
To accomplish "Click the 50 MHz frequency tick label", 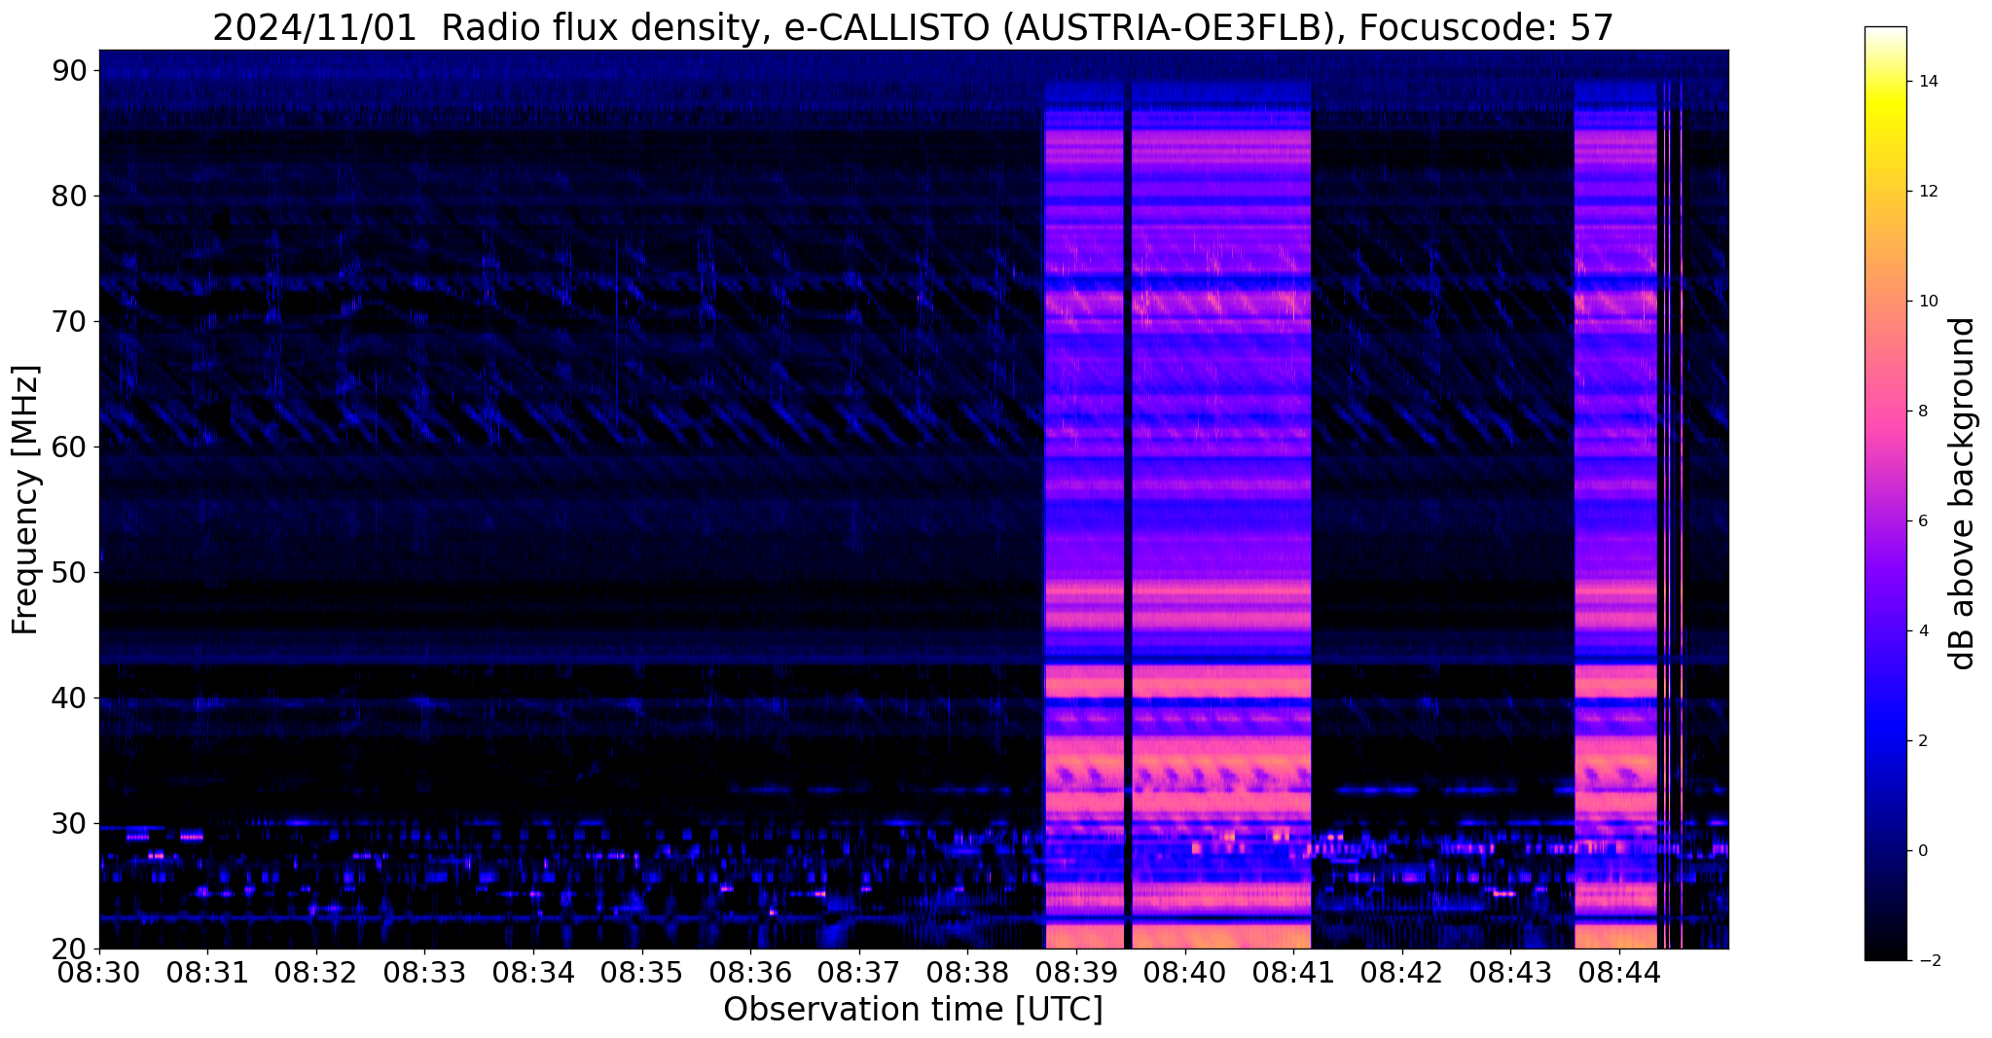I will pos(69,573).
